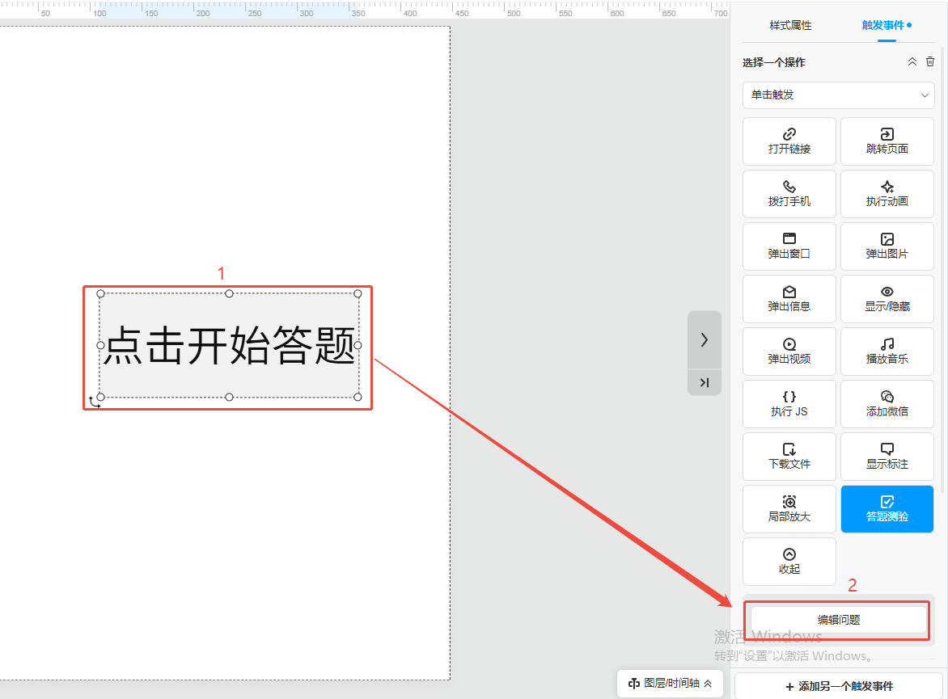Select the 打开链接 link action

789,141
